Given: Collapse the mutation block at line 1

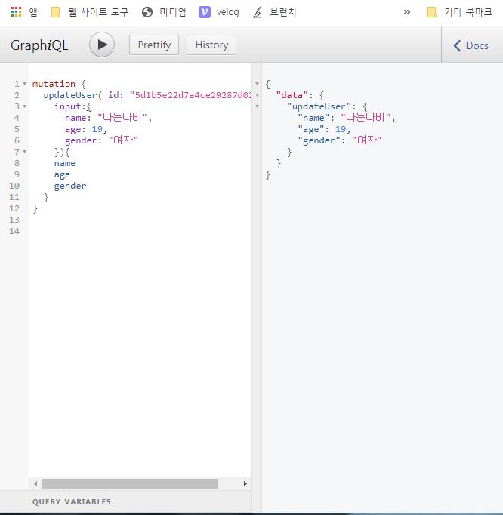Looking at the screenshot, I should [x=25, y=84].
